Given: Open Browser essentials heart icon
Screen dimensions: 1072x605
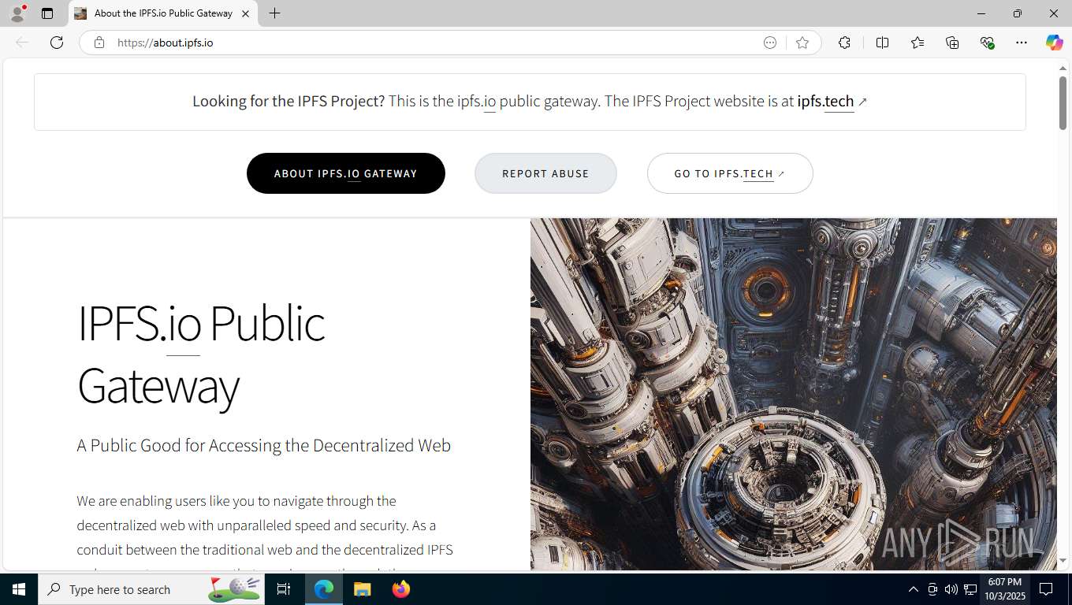Looking at the screenshot, I should pyautogui.click(x=987, y=43).
